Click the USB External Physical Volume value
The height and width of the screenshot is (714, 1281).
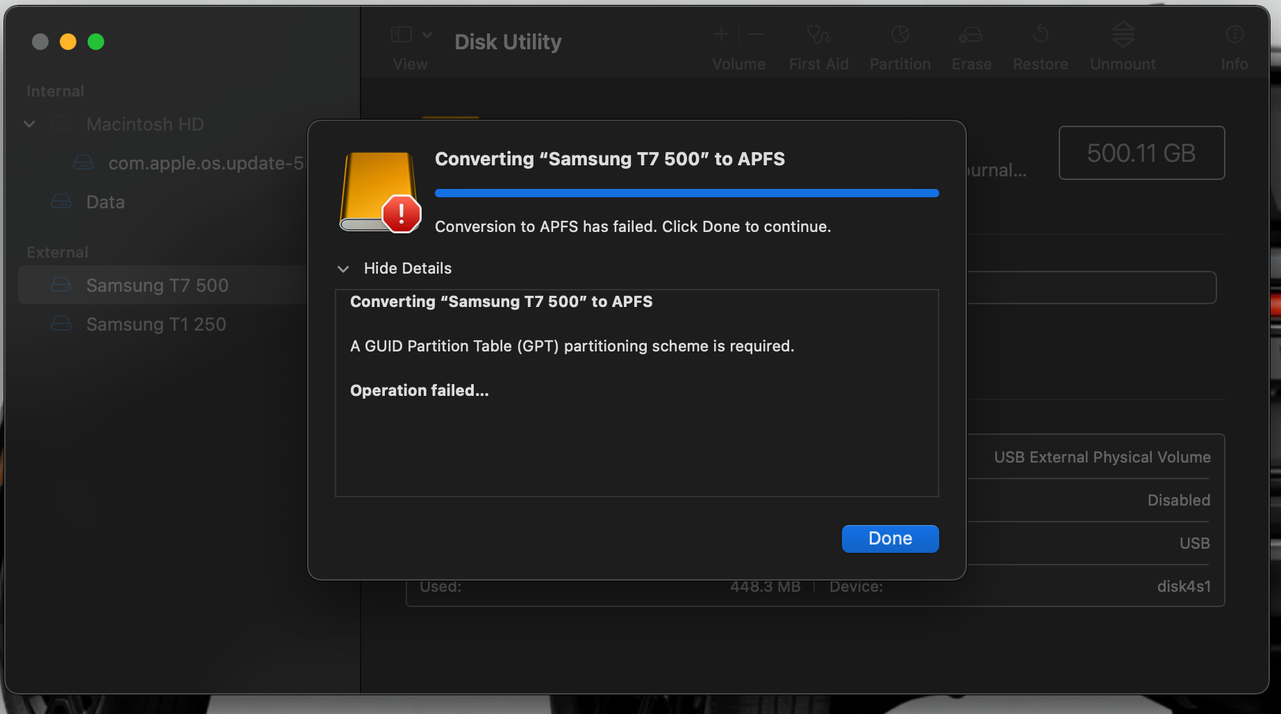[x=1102, y=457]
